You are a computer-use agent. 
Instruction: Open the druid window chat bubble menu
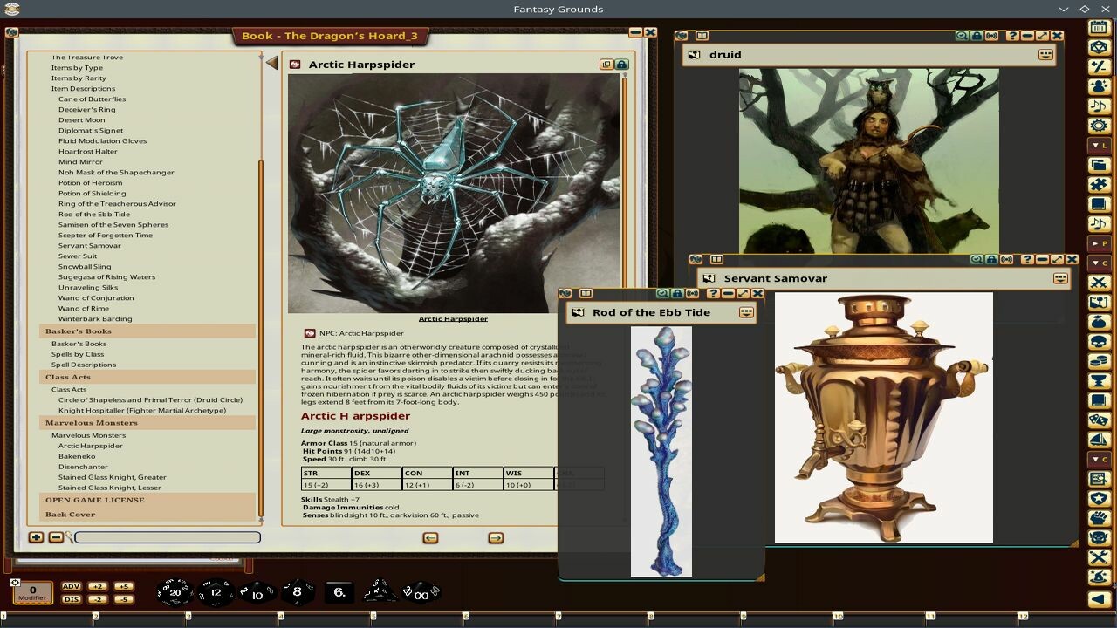[x=1045, y=54]
